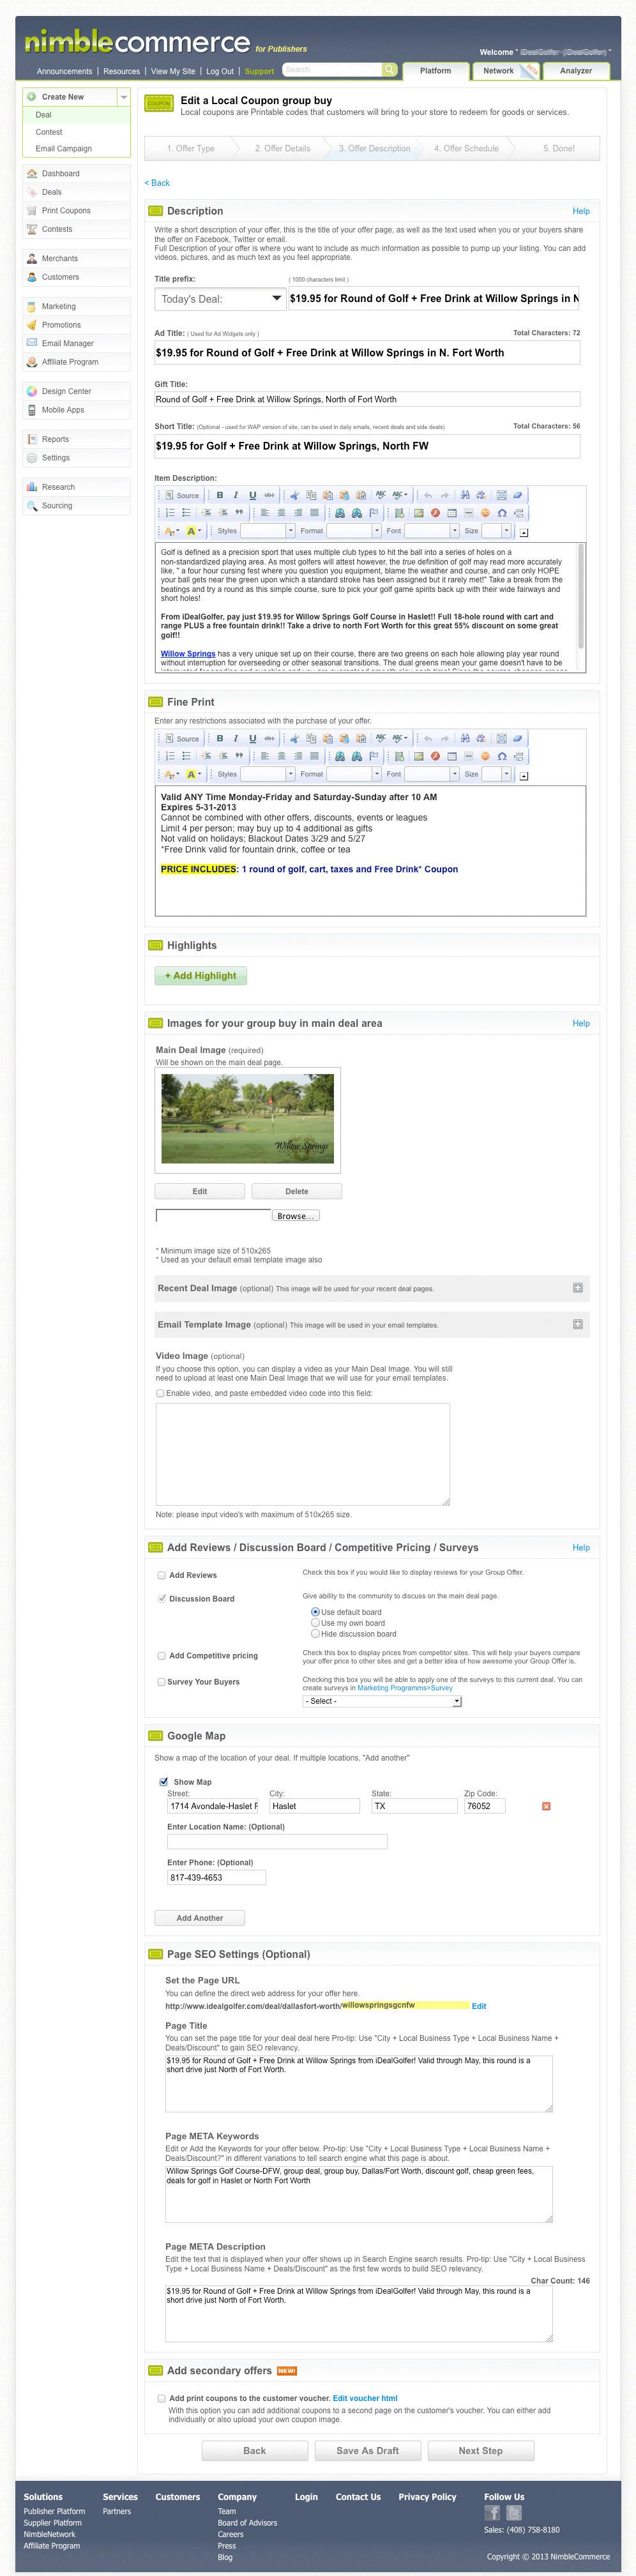
Task: Open Edit voucher html link
Action: pyautogui.click(x=365, y=2398)
